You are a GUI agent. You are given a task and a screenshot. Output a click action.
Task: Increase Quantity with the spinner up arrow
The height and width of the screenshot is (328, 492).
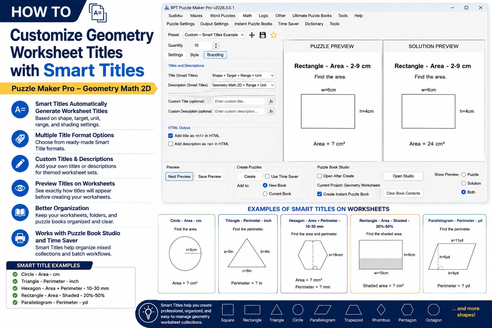(x=216, y=44)
